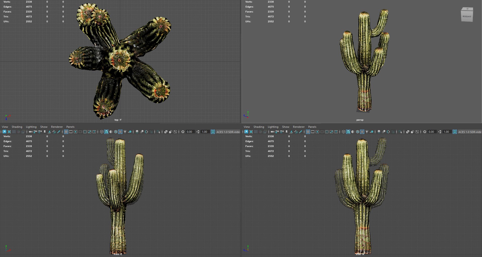Viewport: 482px width, 257px height.
Task: Expand View menu in side panel
Action: tap(247, 127)
